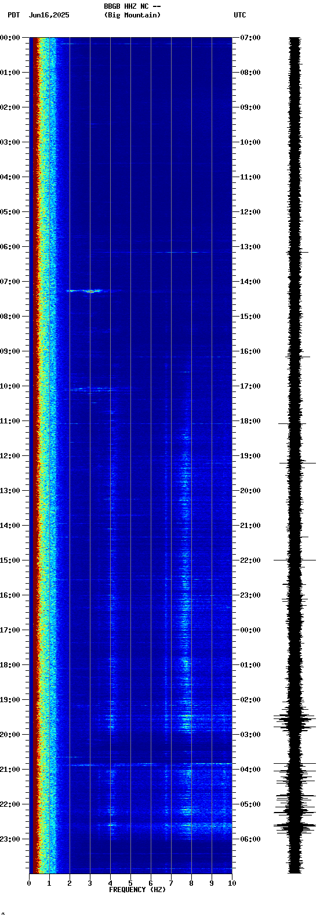The height and width of the screenshot is (920, 320).
Task: Click the "PDT" timezone label
Action: point(13,15)
